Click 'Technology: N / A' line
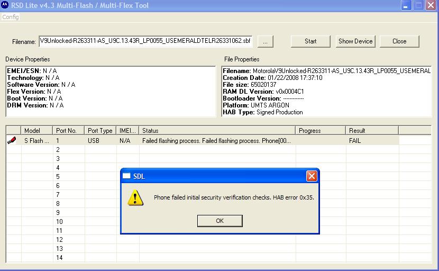The height and width of the screenshot is (271, 439). [33, 78]
